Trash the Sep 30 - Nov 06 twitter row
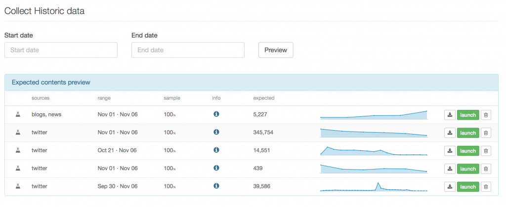506x207 pixels. 486,187
